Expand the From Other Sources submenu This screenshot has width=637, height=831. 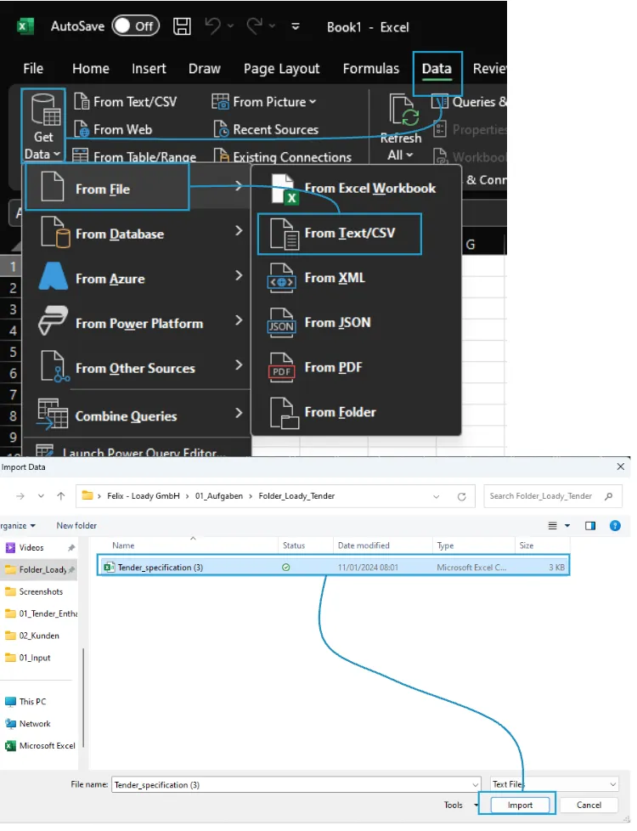(138, 368)
